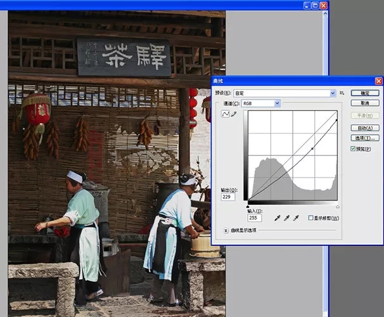The width and height of the screenshot is (384, 317).
Task: Pick the white point eyedropper
Action: 296,218
